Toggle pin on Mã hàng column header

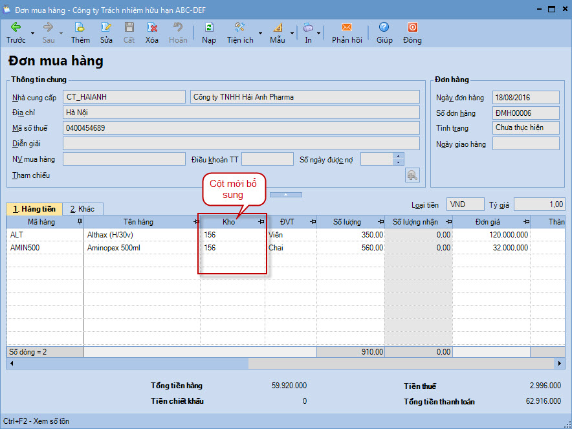(x=80, y=221)
